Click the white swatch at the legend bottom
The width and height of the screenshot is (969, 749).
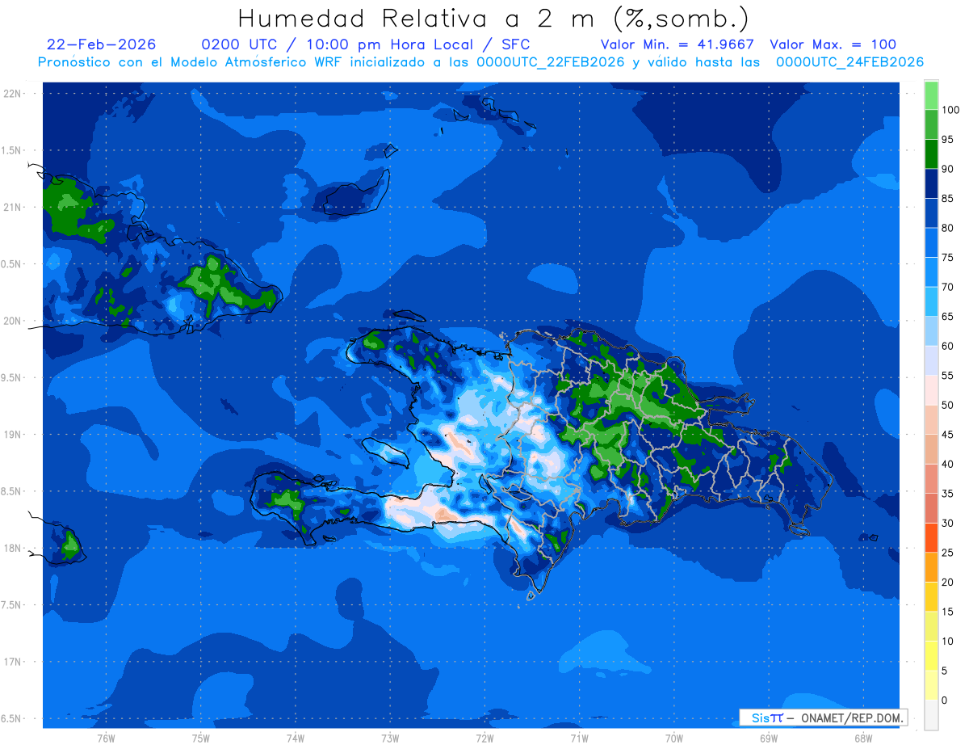[931, 715]
